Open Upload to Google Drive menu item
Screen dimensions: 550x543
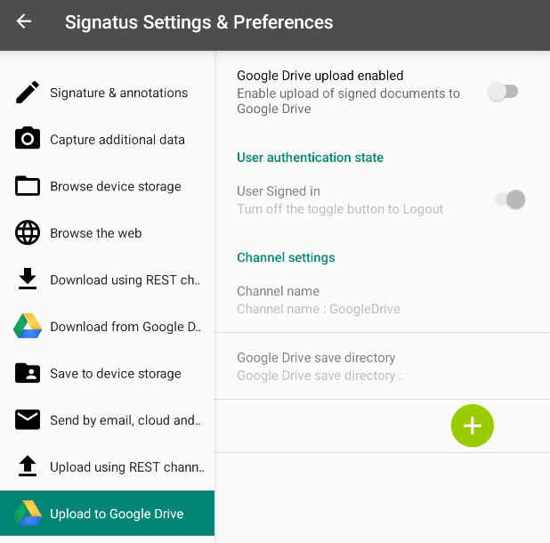click(x=117, y=514)
